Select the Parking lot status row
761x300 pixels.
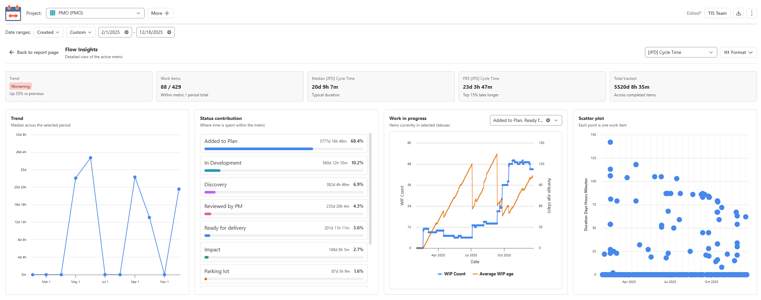[x=284, y=274]
